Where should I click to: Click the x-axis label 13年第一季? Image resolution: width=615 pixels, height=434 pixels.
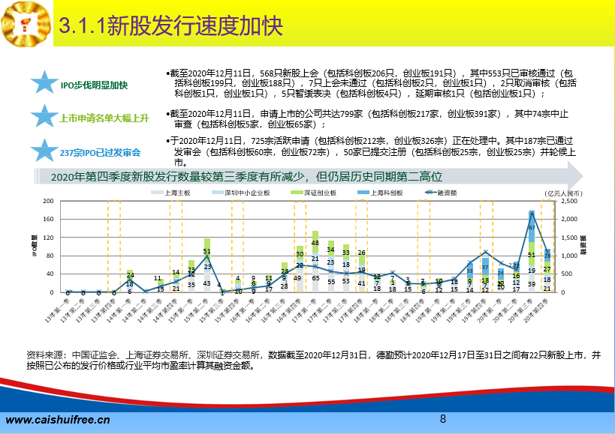tap(57, 311)
